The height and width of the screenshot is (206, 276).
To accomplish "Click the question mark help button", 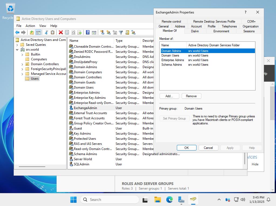I will pyautogui.click(x=245, y=12).
